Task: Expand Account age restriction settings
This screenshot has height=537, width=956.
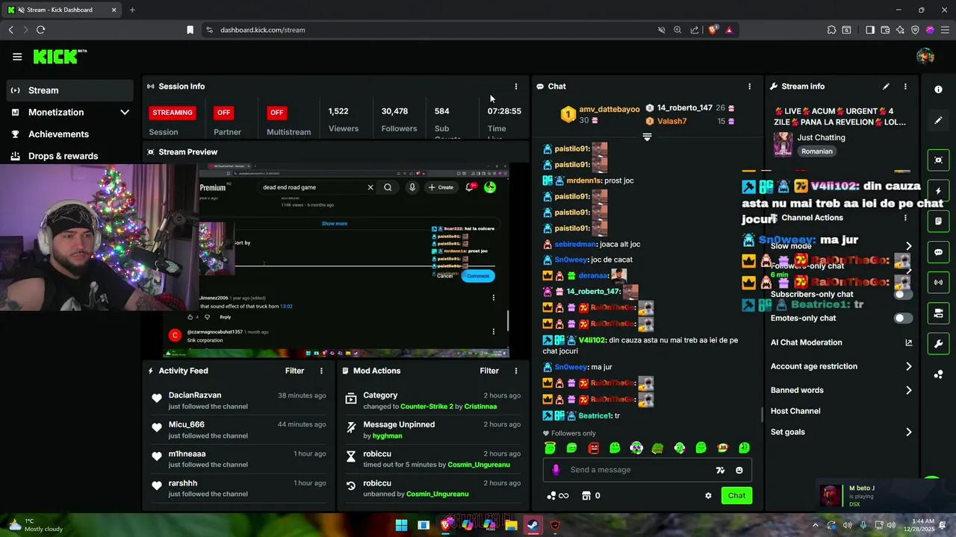Action: 908,366
